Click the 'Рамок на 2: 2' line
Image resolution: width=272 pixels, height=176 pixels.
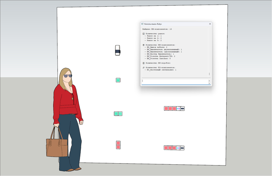click(x=153, y=38)
